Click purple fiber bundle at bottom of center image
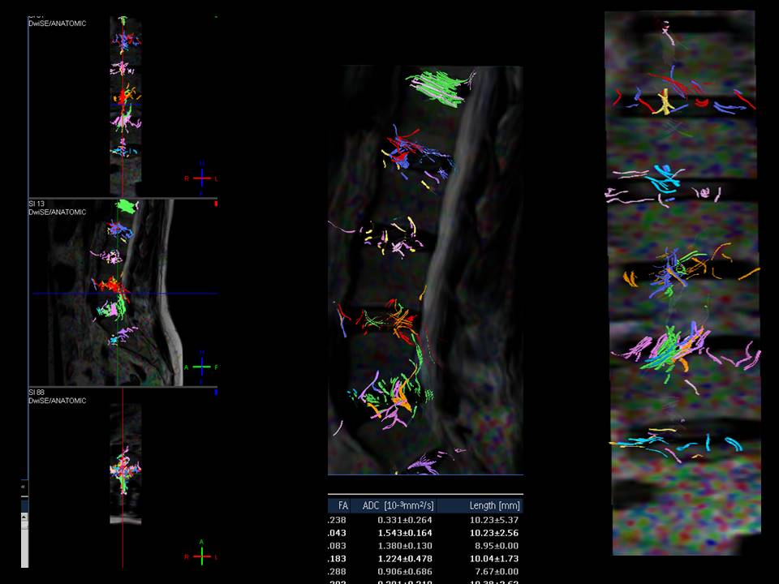This screenshot has width=779, height=584. 424,465
